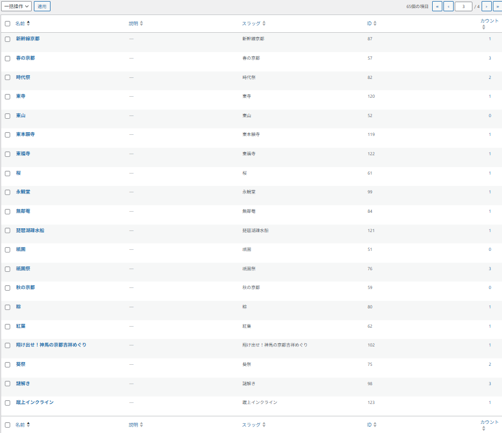Go to the previous page of tags

coord(448,6)
